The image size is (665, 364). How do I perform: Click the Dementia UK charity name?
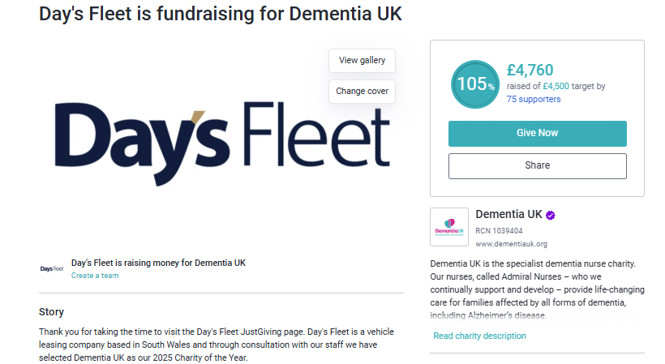508,215
